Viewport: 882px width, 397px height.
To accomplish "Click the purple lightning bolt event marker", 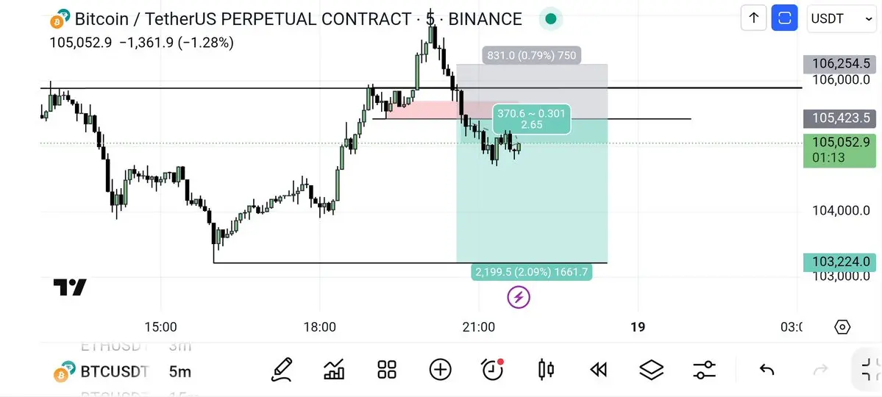I will pyautogui.click(x=519, y=297).
